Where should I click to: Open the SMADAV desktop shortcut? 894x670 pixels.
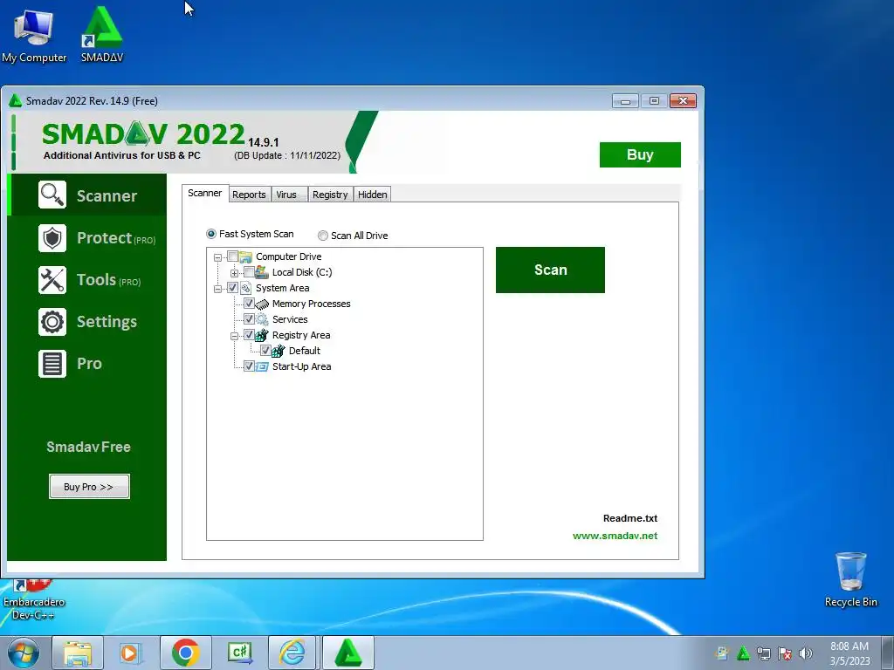tap(102, 34)
